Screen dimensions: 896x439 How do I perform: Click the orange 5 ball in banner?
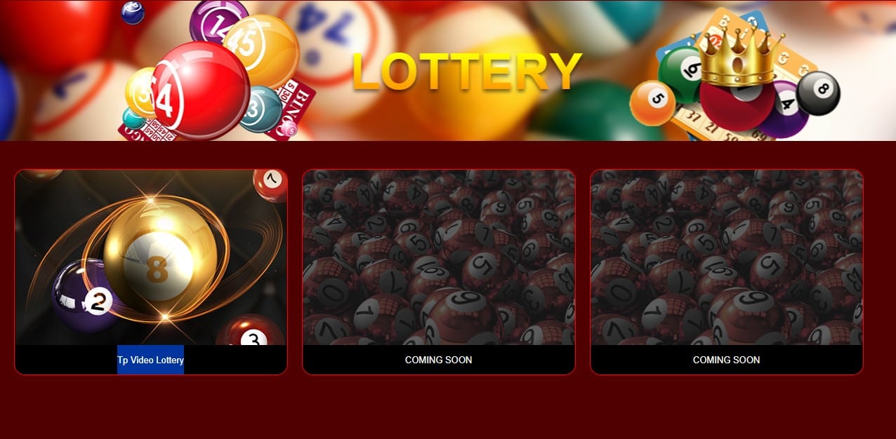[x=652, y=103]
